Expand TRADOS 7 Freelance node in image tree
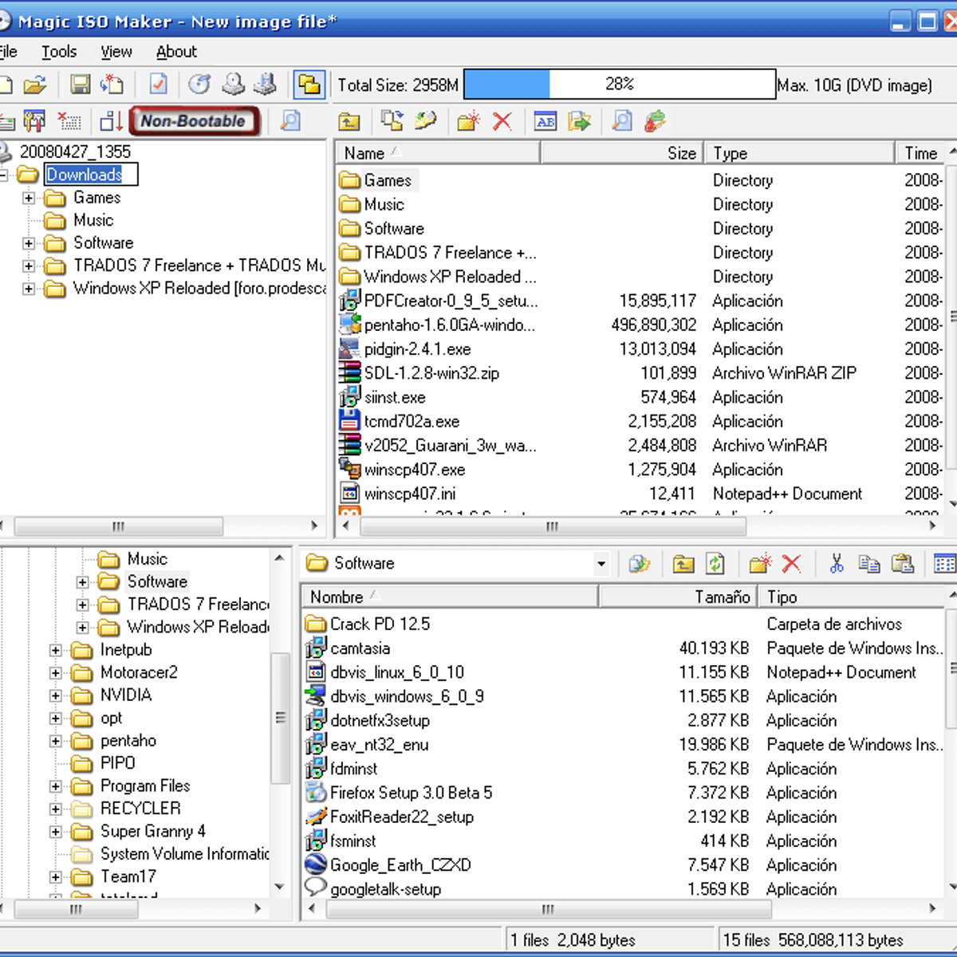Image resolution: width=957 pixels, height=957 pixels. tap(29, 266)
